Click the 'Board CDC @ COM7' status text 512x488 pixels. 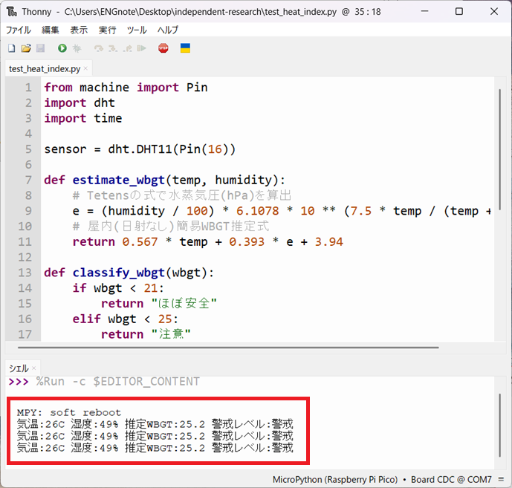pyautogui.click(x=451, y=480)
